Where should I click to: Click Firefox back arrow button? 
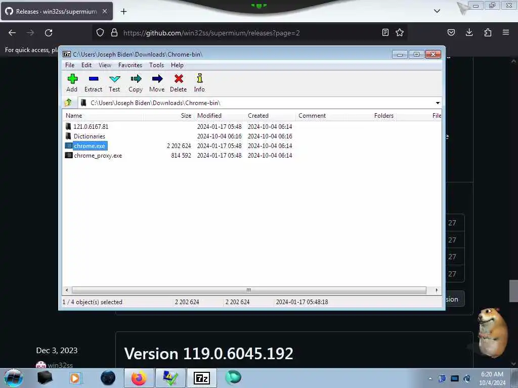tap(12, 33)
